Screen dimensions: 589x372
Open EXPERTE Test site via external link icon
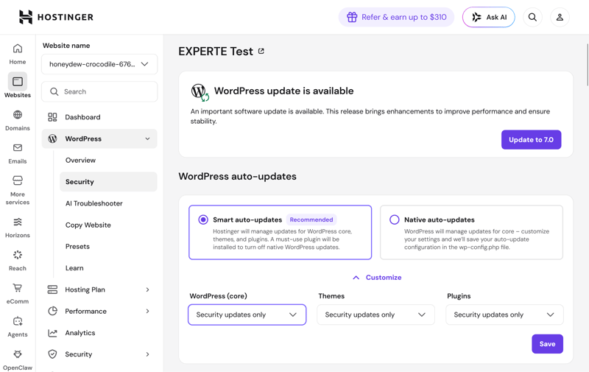click(x=261, y=51)
